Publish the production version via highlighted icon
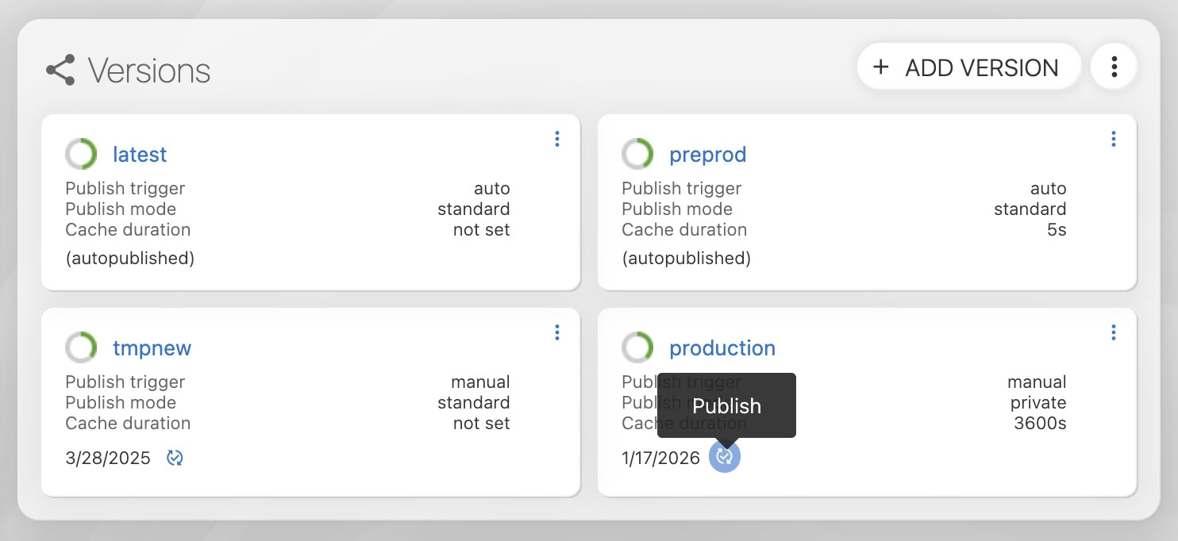Image resolution: width=1178 pixels, height=541 pixels. pos(724,457)
